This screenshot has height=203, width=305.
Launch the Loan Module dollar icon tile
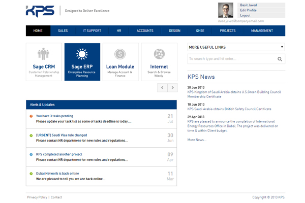[120, 62]
